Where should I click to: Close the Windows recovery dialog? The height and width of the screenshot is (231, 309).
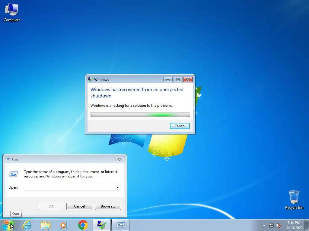(x=188, y=79)
